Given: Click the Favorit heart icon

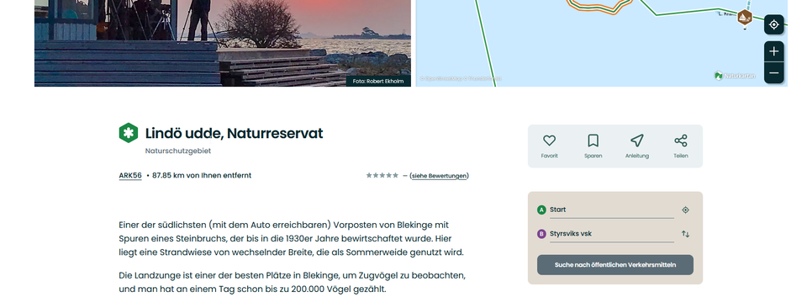Looking at the screenshot, I should [x=549, y=141].
